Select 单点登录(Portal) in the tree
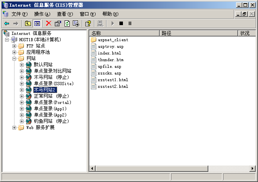The image size is (258, 182). pyautogui.click(x=52, y=102)
